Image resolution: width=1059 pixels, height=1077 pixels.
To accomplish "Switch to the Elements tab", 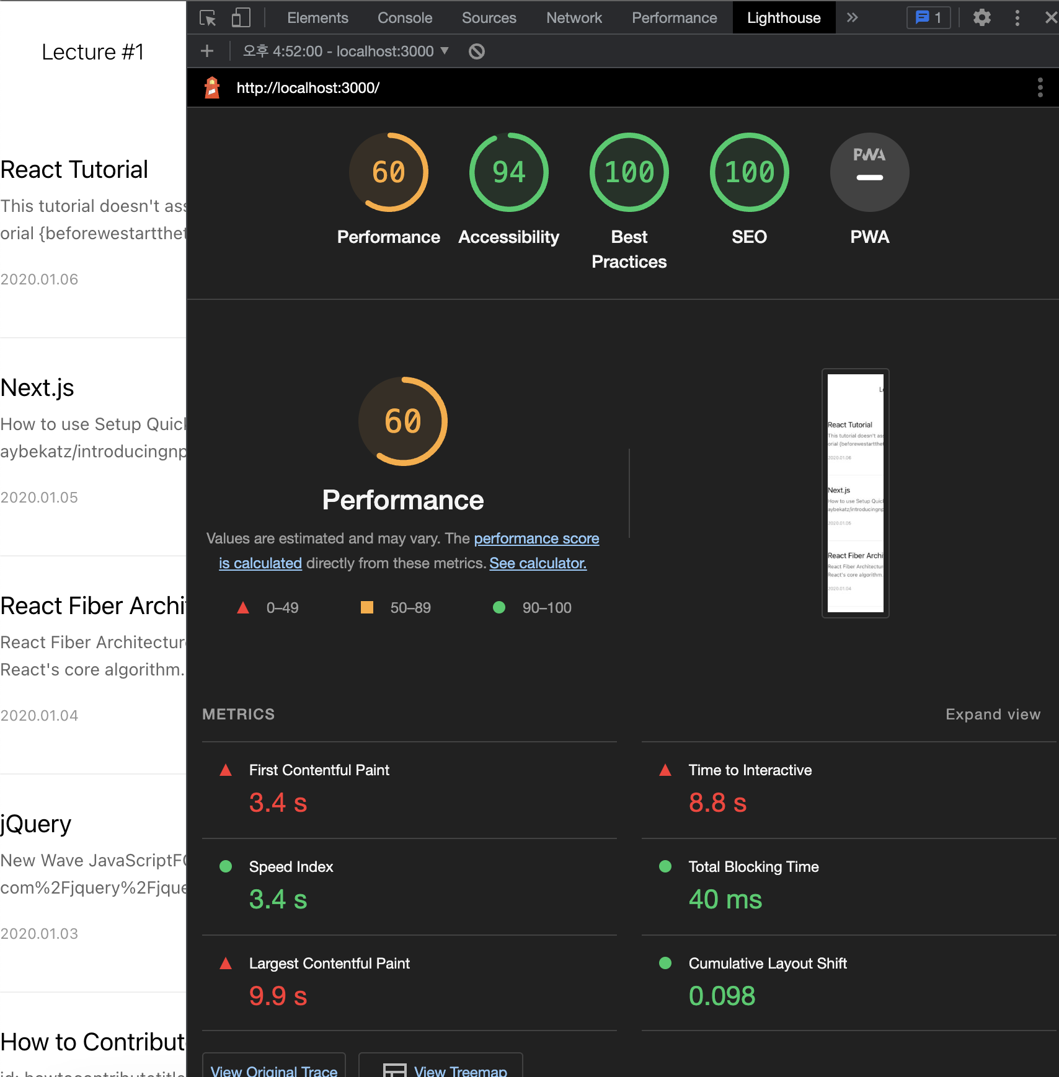I will point(317,18).
